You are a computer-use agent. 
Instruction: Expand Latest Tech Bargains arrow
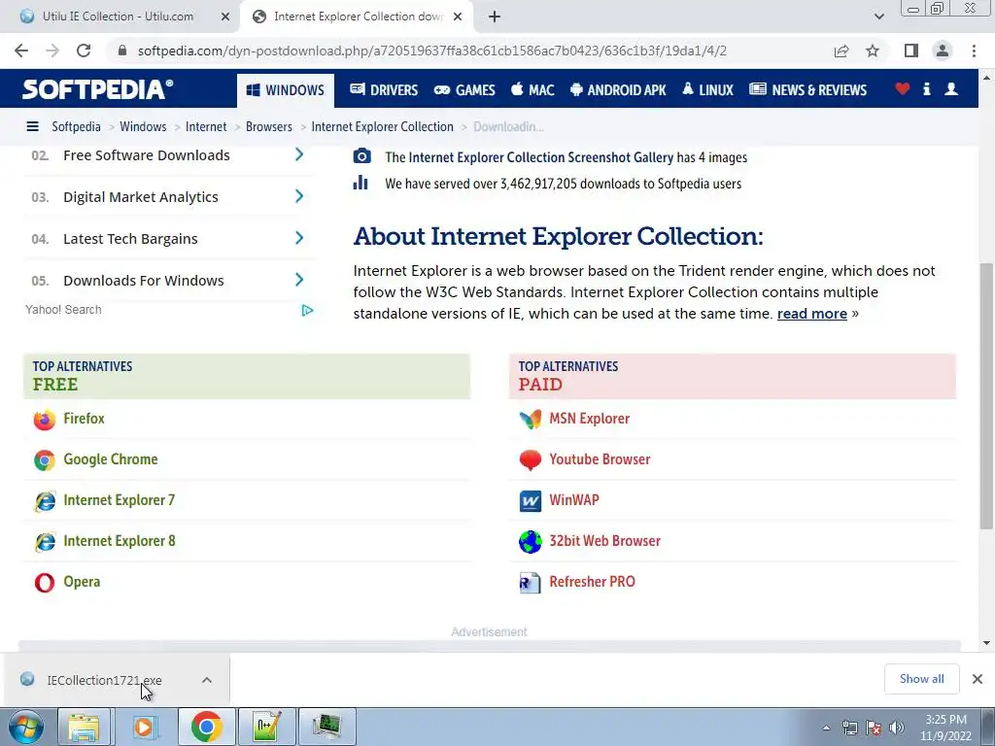299,239
